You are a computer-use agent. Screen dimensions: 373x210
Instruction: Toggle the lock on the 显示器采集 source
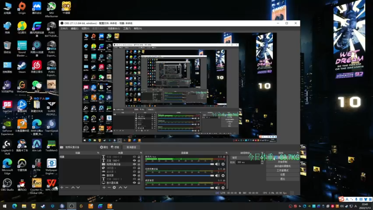tap(139, 182)
